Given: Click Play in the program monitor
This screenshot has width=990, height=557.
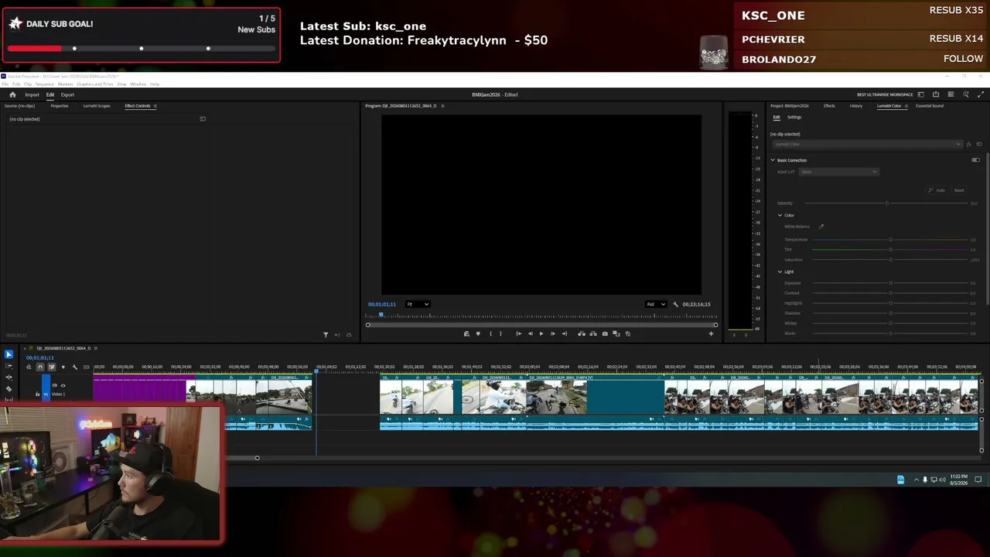Looking at the screenshot, I should pos(541,333).
